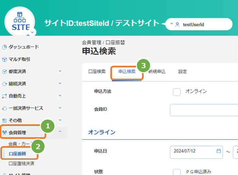Expand the 都度決済 chevron
238x175 pixels.
click(60, 71)
